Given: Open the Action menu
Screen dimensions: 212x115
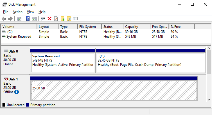Looking at the screenshot, I should [17, 12].
